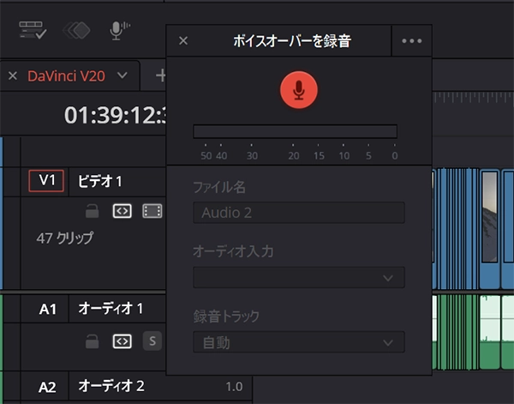Lock the ビデオ 1 video track

(92, 211)
